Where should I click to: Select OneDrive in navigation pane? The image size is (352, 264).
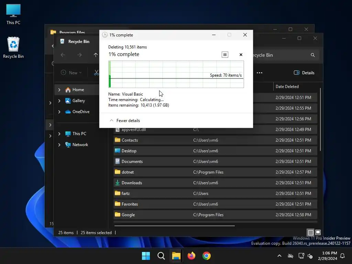pyautogui.click(x=80, y=112)
